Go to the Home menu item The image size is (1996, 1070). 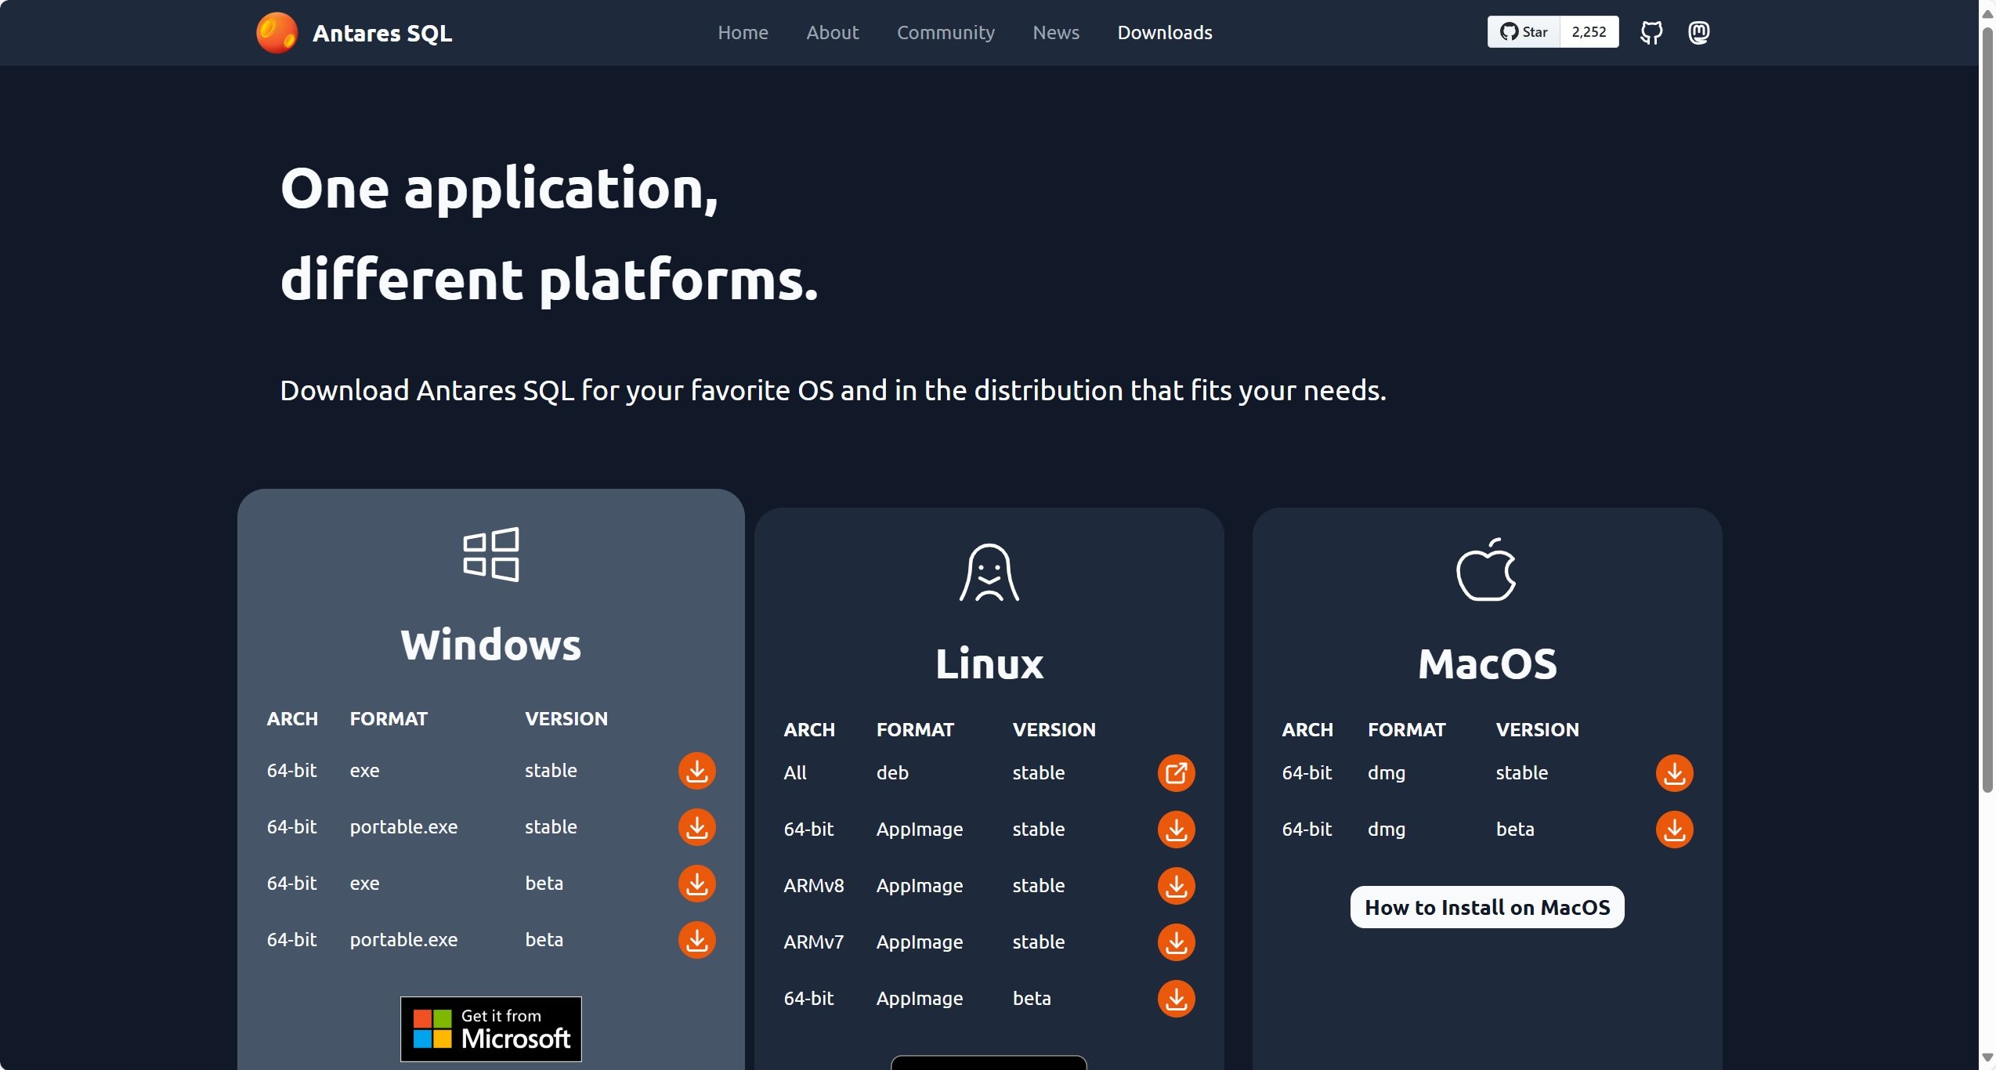click(x=743, y=32)
